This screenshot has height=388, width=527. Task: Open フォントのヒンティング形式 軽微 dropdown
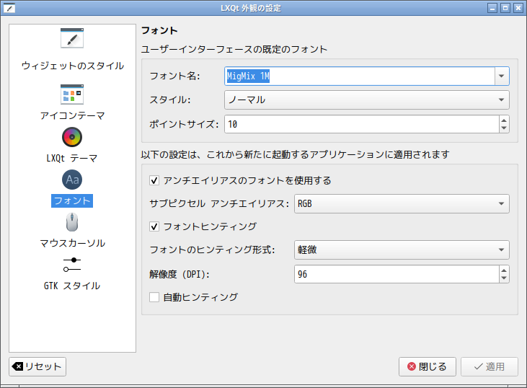coord(402,250)
